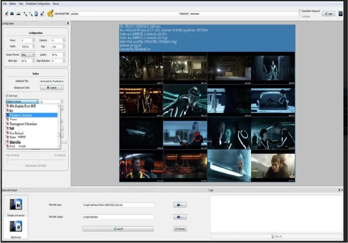This screenshot has width=348, height=243.
Task: Click the blue arrow button beside Login
Action: [341, 14]
